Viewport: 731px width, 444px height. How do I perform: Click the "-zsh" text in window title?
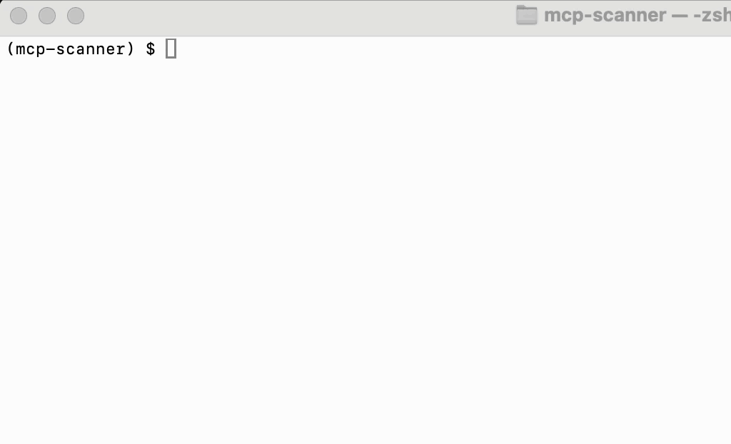pos(712,16)
